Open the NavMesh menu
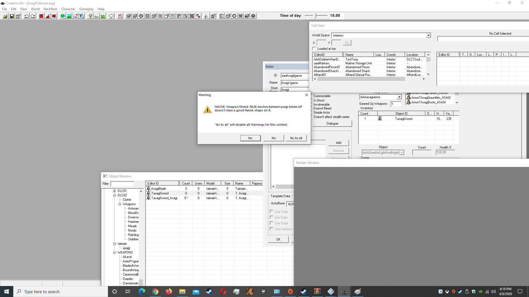 tap(50, 9)
